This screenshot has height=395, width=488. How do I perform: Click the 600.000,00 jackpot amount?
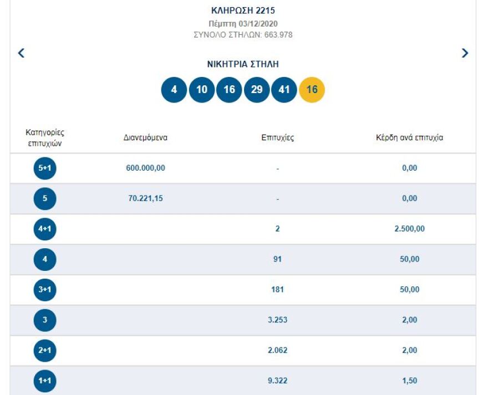coord(145,168)
